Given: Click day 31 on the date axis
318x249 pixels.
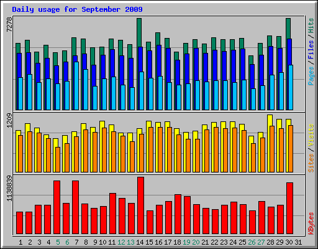Looking at the screenshot, I should (298, 242).
